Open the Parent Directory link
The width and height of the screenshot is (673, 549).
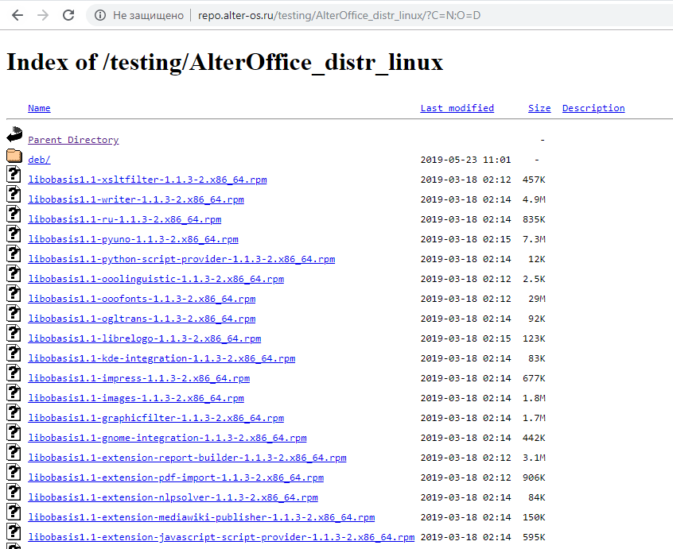tap(73, 140)
